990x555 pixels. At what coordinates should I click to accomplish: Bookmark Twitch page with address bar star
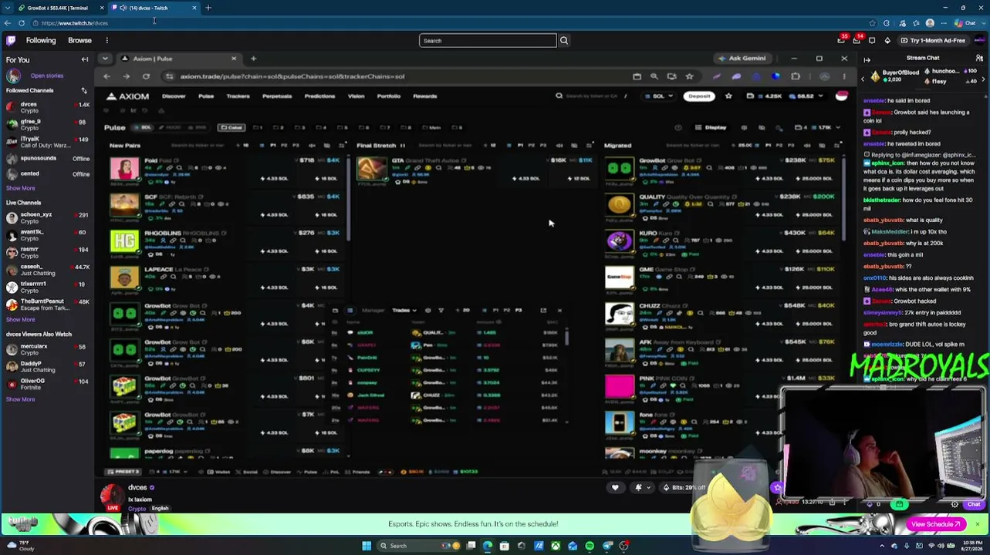click(x=872, y=23)
